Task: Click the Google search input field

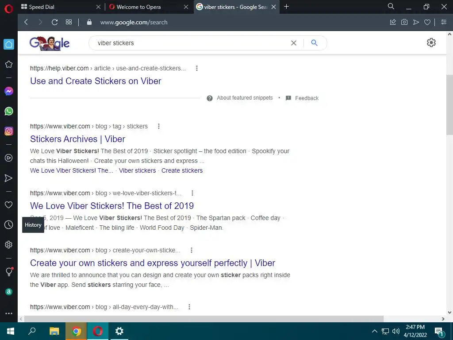Action: click(191, 43)
